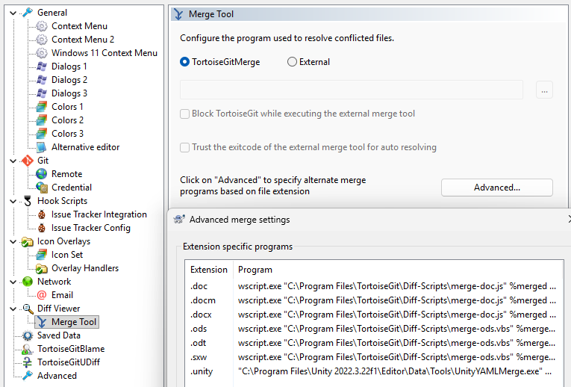
Task: Select the .odt extension row
Action: click(x=373, y=343)
